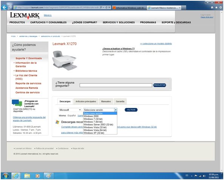Open Favorites star icon
Image resolution: width=224 pixels, height=180 pixels.
pos(216,8)
